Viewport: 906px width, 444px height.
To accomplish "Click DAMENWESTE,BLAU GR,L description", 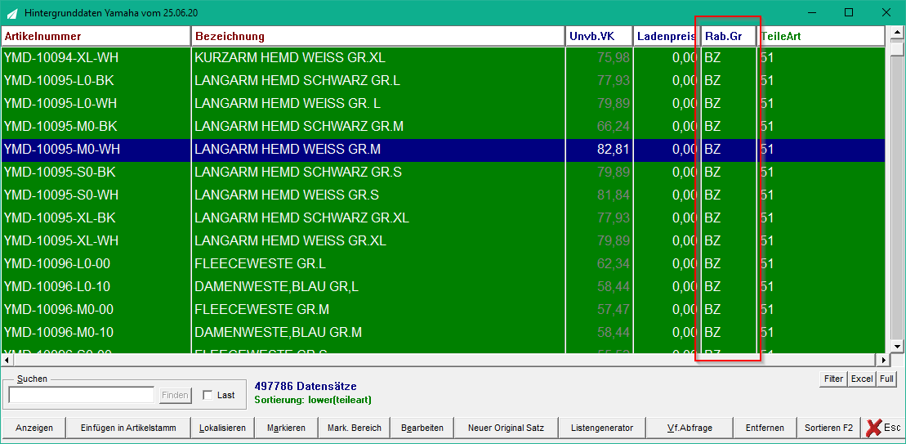I will (x=278, y=287).
